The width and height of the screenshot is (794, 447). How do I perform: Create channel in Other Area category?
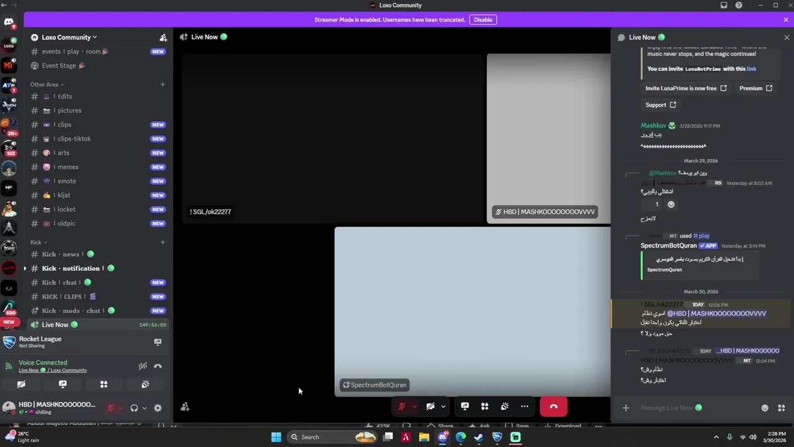(x=163, y=84)
